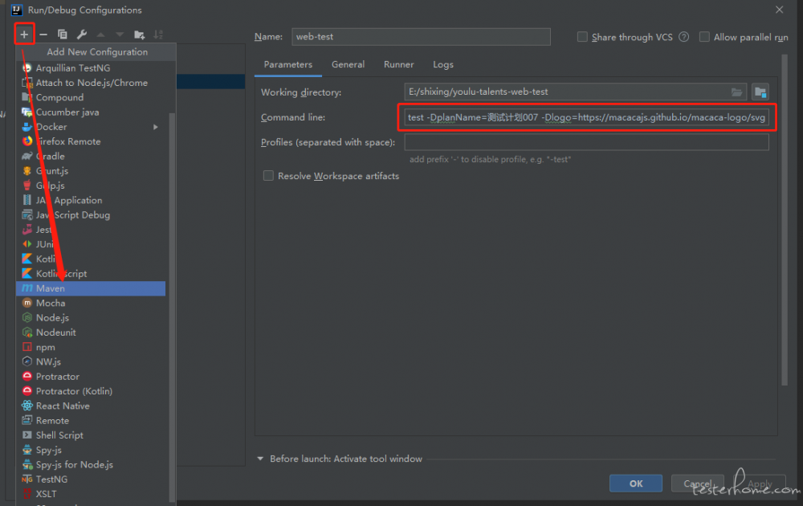Select Kotlin script configuration
Viewport: 803px width, 506px height.
coord(91,274)
